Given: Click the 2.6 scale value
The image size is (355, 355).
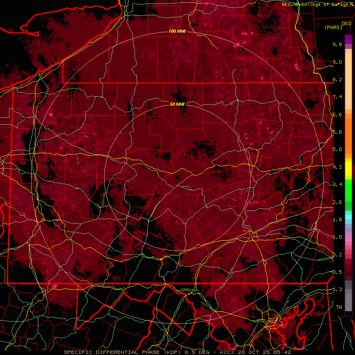Looking at the screenshot, I should coord(337,202).
